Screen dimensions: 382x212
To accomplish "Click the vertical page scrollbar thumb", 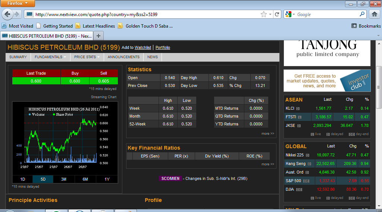I will pyautogui.click(x=379, y=87).
